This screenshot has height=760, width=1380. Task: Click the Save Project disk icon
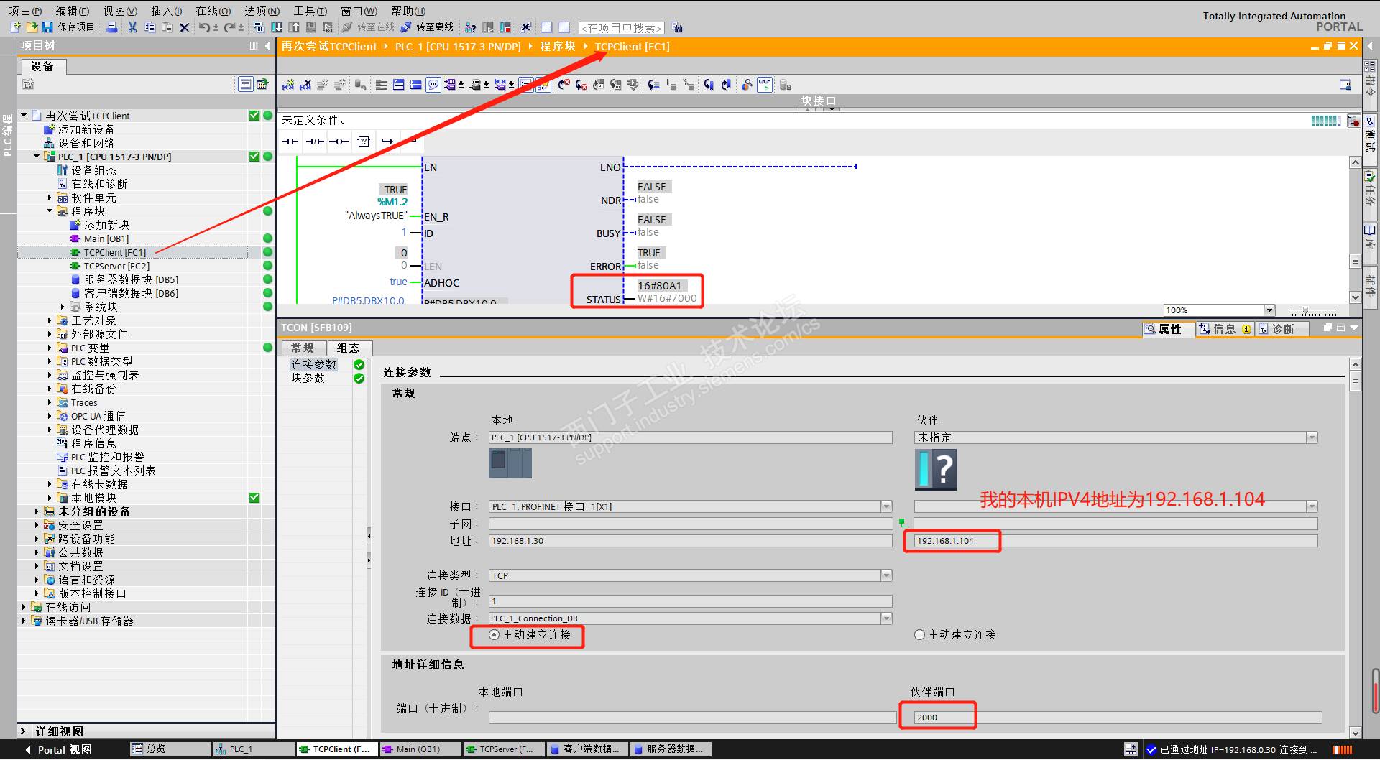47,27
